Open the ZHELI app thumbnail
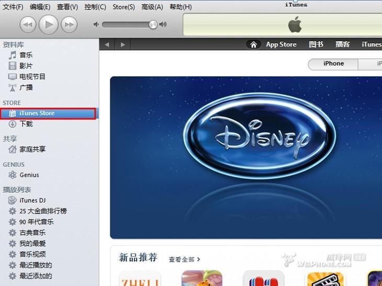 click(x=140, y=279)
